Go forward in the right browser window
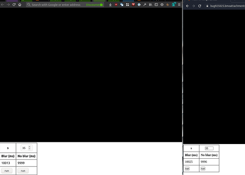The image size is (245, 175). (x=193, y=6)
